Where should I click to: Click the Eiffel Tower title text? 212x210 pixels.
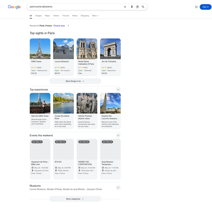tap(36, 61)
